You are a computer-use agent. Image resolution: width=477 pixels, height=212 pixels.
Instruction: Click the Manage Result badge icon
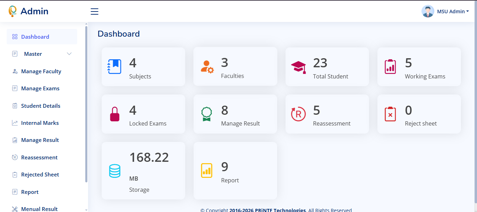(x=207, y=114)
